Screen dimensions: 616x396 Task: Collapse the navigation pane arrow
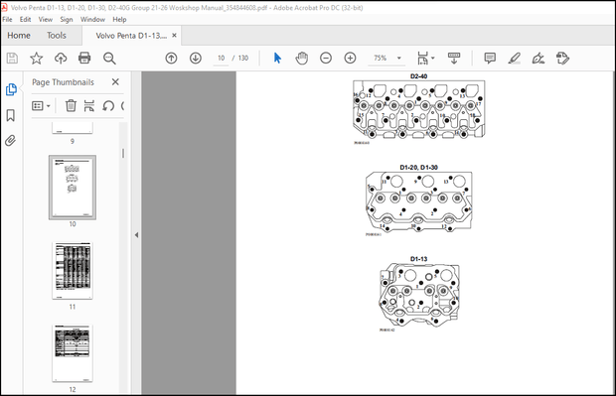click(136, 234)
